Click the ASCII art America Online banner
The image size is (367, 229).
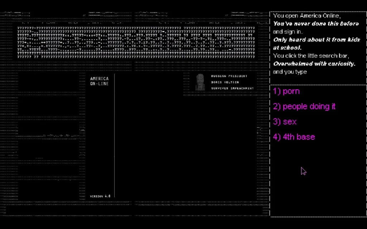[x=136, y=42]
